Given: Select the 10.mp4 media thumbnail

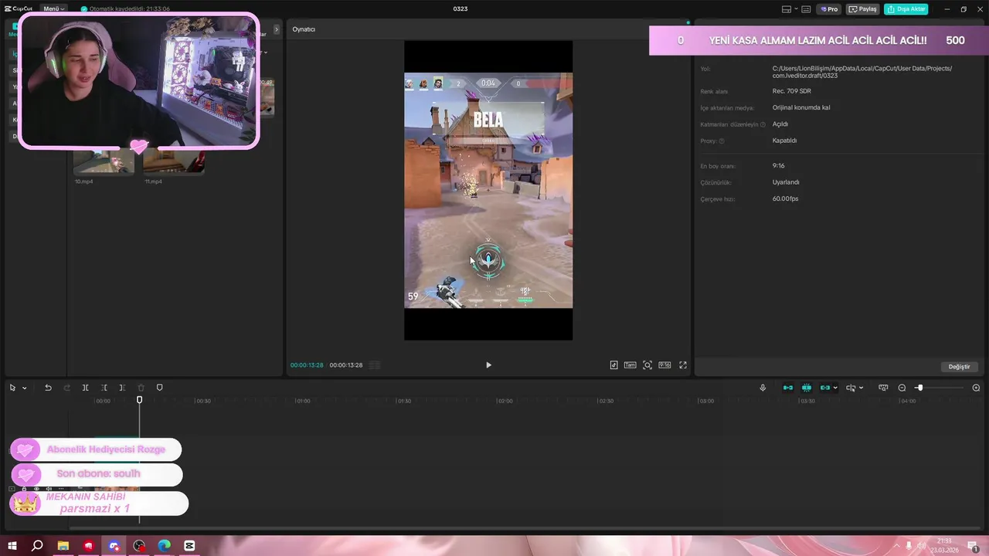Looking at the screenshot, I should [104, 161].
